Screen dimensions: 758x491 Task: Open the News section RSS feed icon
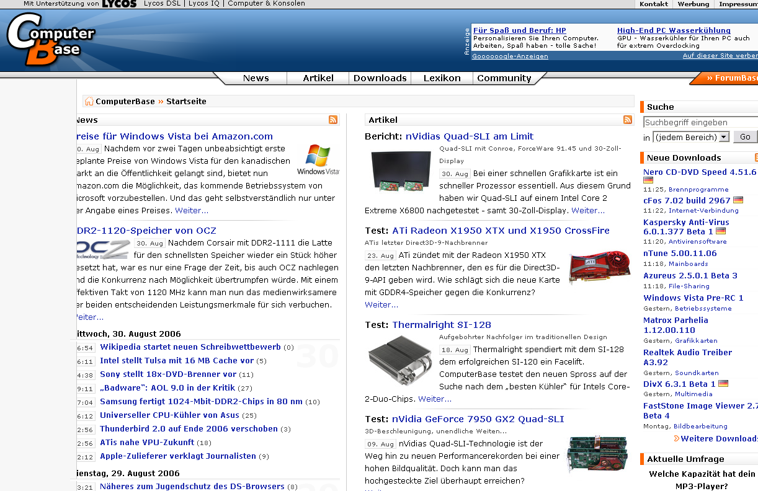pyautogui.click(x=333, y=120)
